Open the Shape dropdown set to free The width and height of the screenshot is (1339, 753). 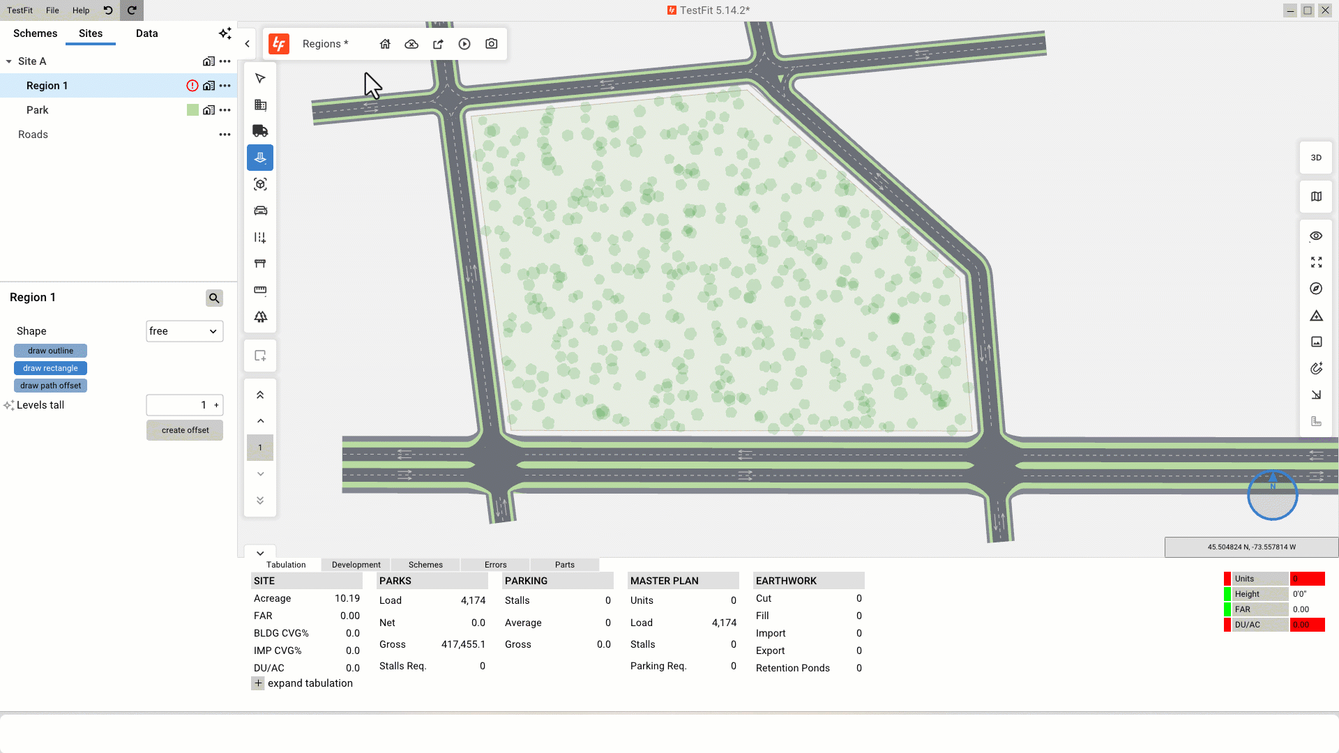pyautogui.click(x=184, y=331)
